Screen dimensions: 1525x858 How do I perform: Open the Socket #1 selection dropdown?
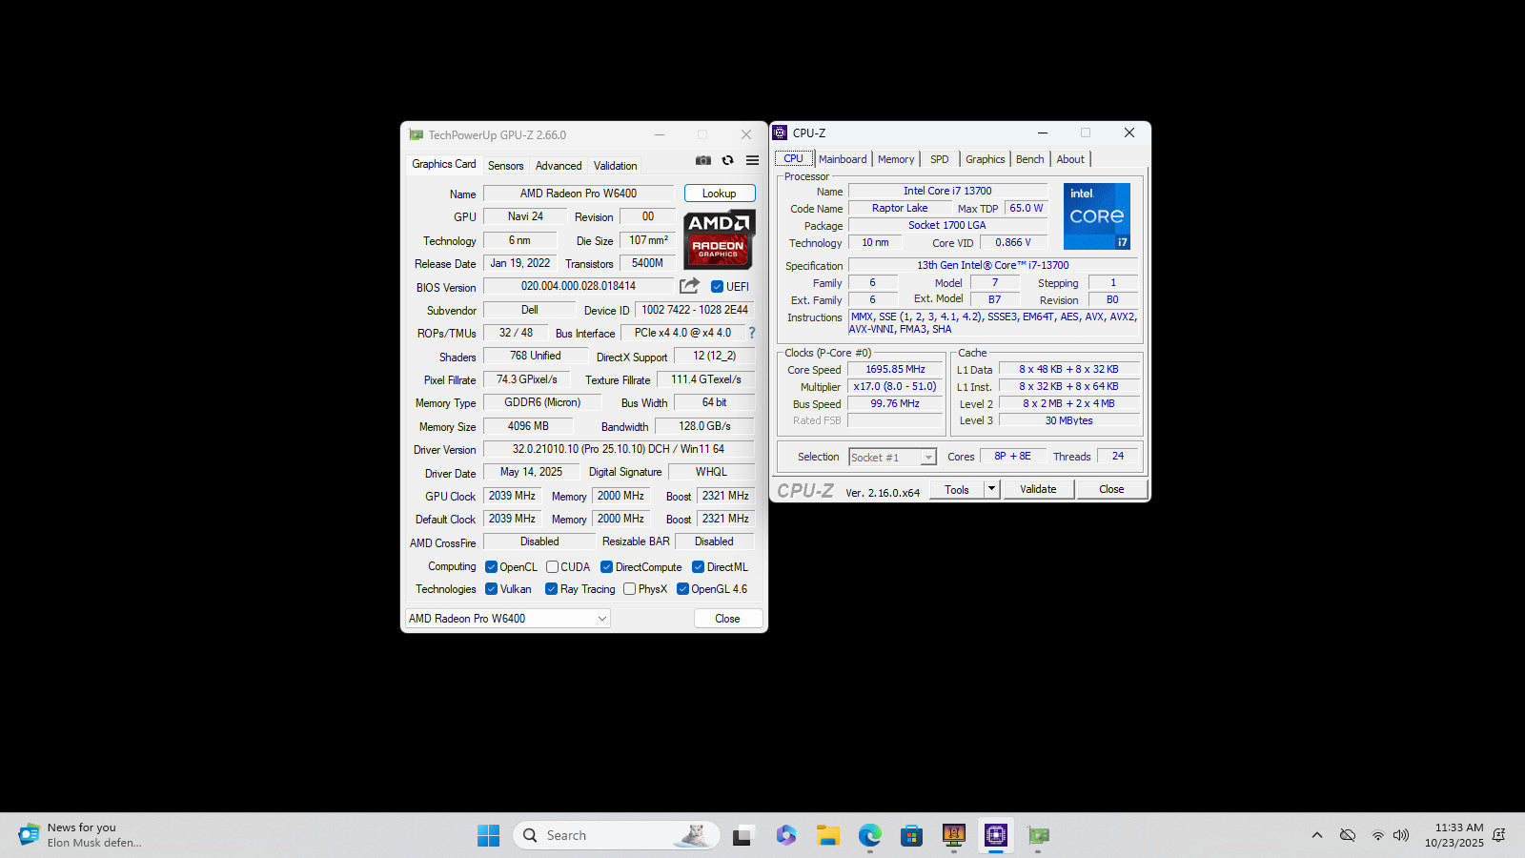[x=892, y=458]
